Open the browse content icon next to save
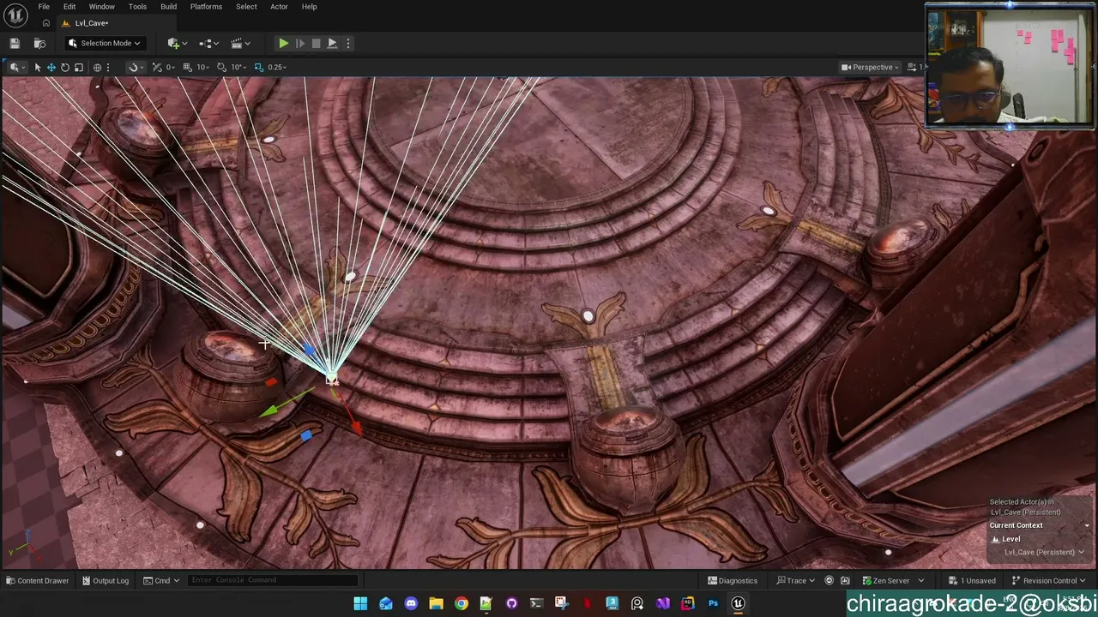This screenshot has width=1098, height=617. pos(39,43)
